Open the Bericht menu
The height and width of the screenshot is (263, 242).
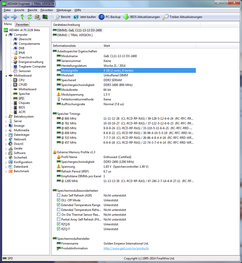coord(32,10)
